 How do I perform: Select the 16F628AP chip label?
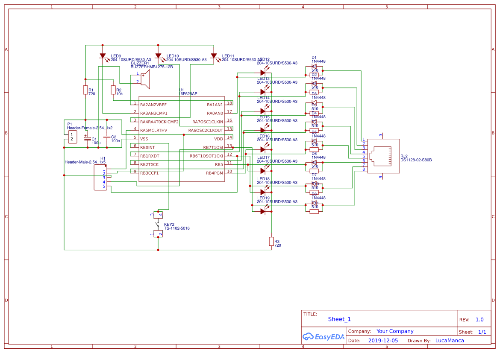click(188, 93)
